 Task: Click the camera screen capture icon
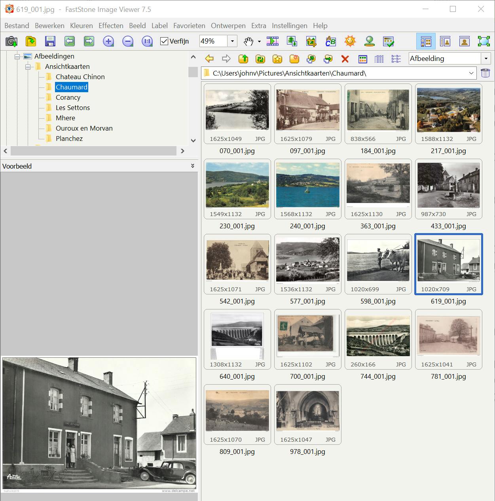click(11, 41)
